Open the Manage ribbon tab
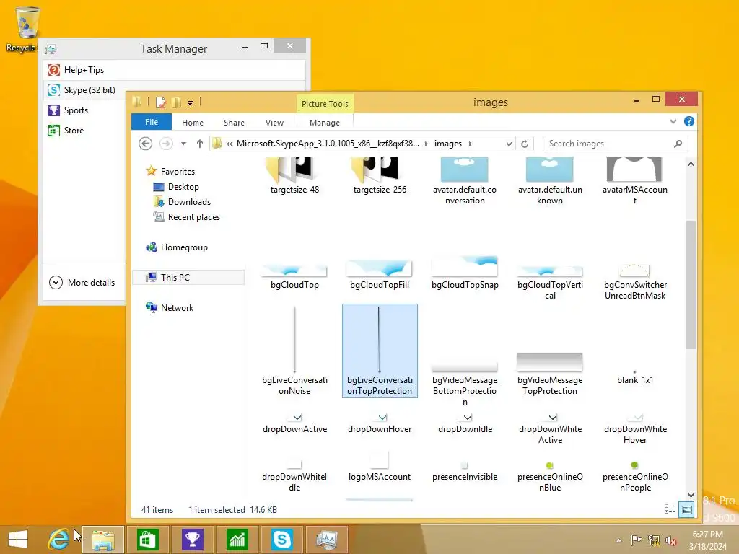 point(324,123)
